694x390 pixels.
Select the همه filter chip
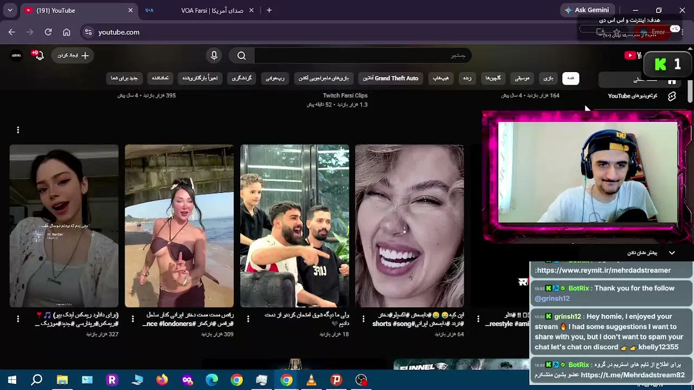click(x=570, y=78)
